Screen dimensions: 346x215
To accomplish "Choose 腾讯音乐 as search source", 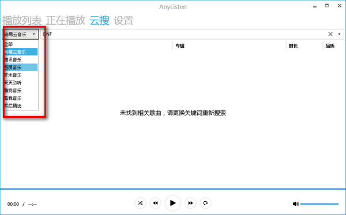I will (x=20, y=60).
